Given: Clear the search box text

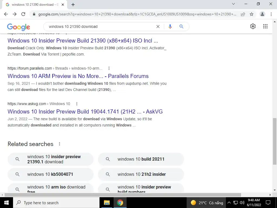Looking at the screenshot, I should tap(158, 27).
